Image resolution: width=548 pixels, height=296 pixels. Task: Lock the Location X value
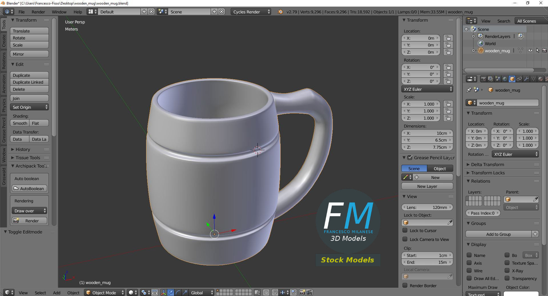click(448, 38)
